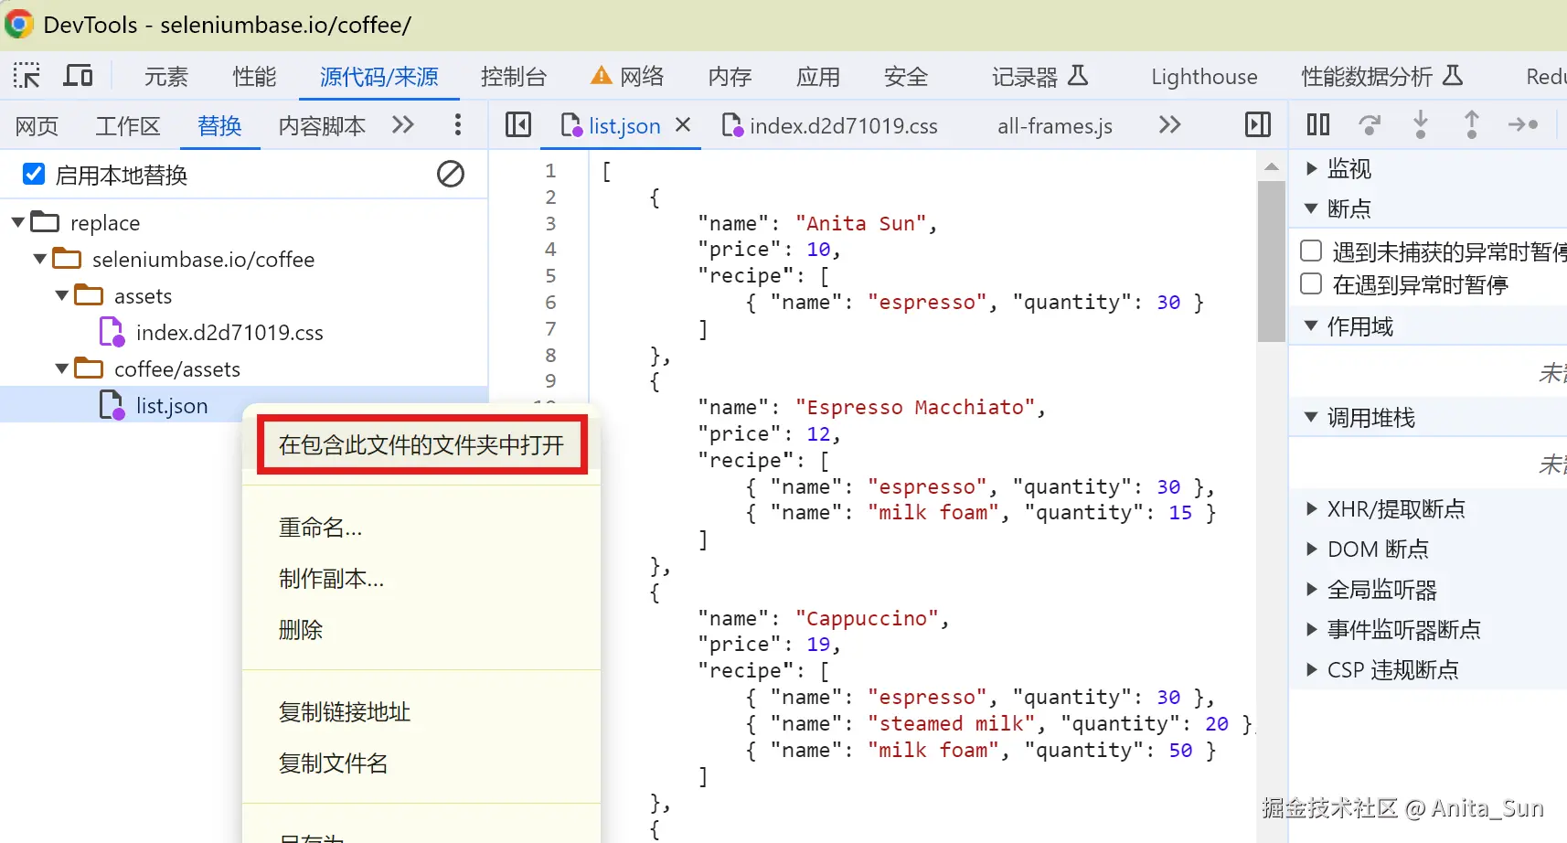Step out of current function
Image resolution: width=1567 pixels, height=843 pixels.
1472,124
